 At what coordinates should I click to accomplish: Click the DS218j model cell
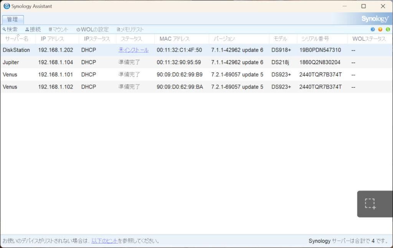[x=280, y=62]
